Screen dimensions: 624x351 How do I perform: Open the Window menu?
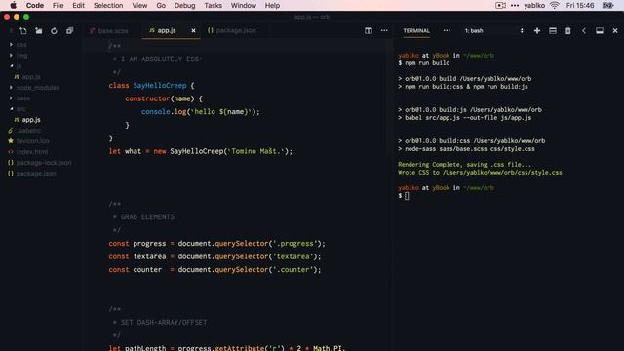point(244,5)
